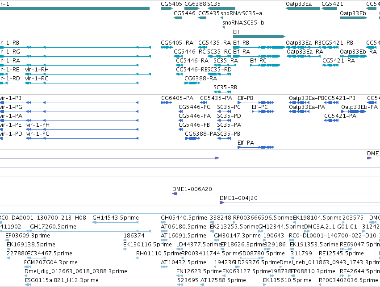Click the Elf gene bar glyph
This screenshot has height=287, width=380.
259,37
